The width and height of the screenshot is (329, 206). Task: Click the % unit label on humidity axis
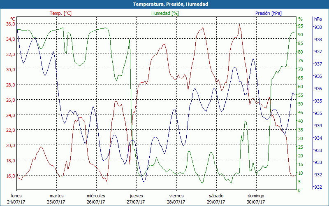pos(300,19)
